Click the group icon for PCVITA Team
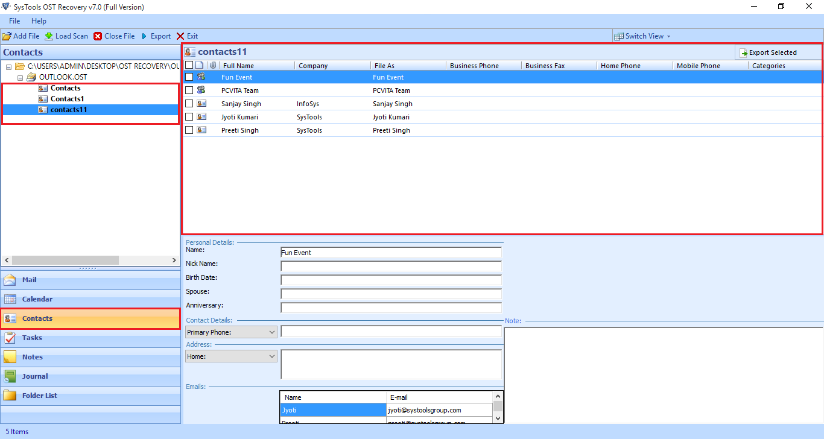The image size is (824, 439). pos(201,90)
